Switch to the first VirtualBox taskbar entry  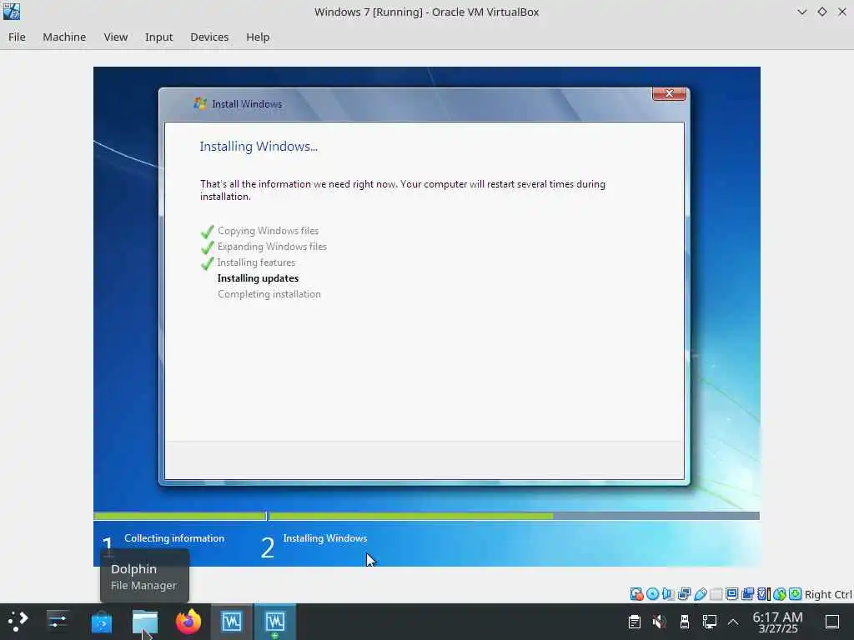pyautogui.click(x=232, y=622)
